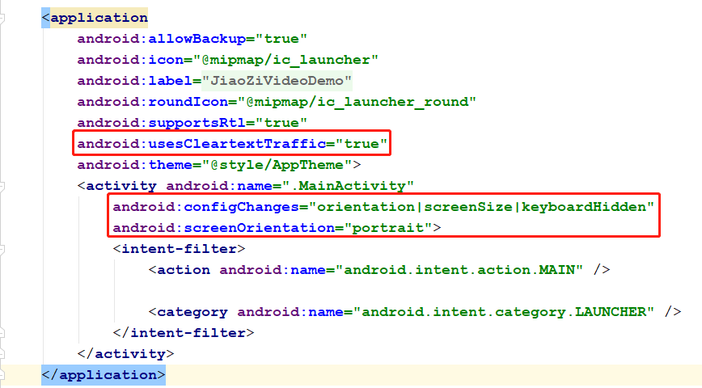The width and height of the screenshot is (702, 388).
Task: Click the android:roundIcon attribute line
Action: pos(277,102)
